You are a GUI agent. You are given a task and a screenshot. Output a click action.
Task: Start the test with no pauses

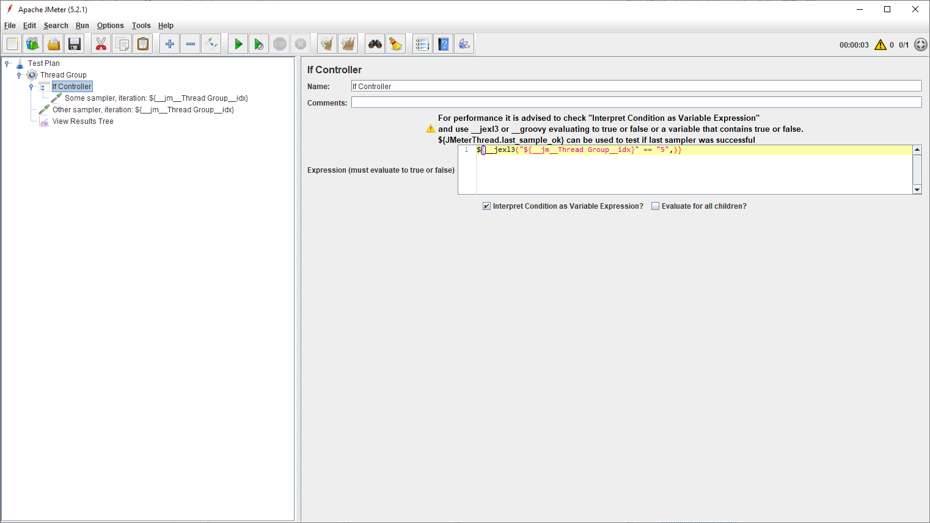pos(259,44)
